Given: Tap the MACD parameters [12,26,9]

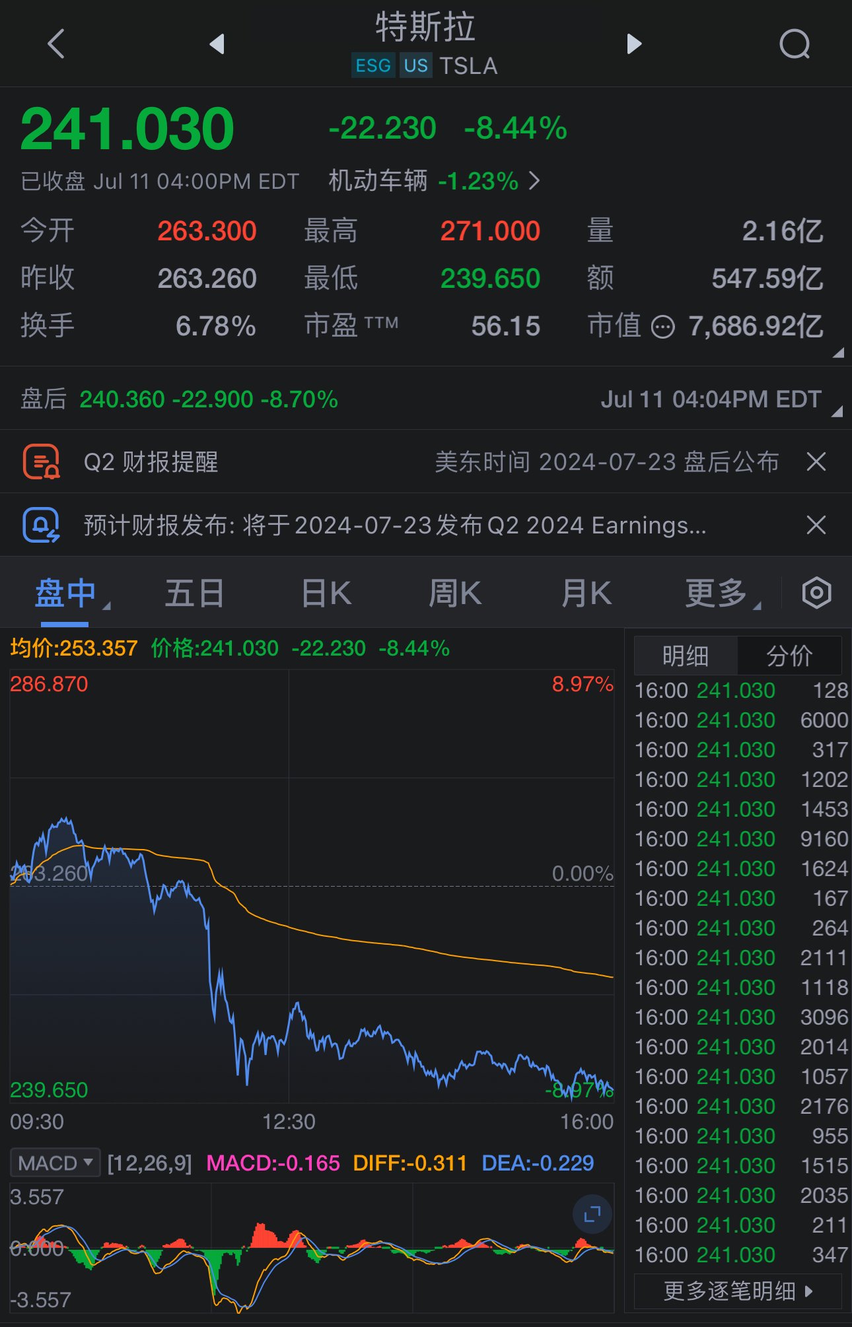Looking at the screenshot, I should [x=149, y=1163].
